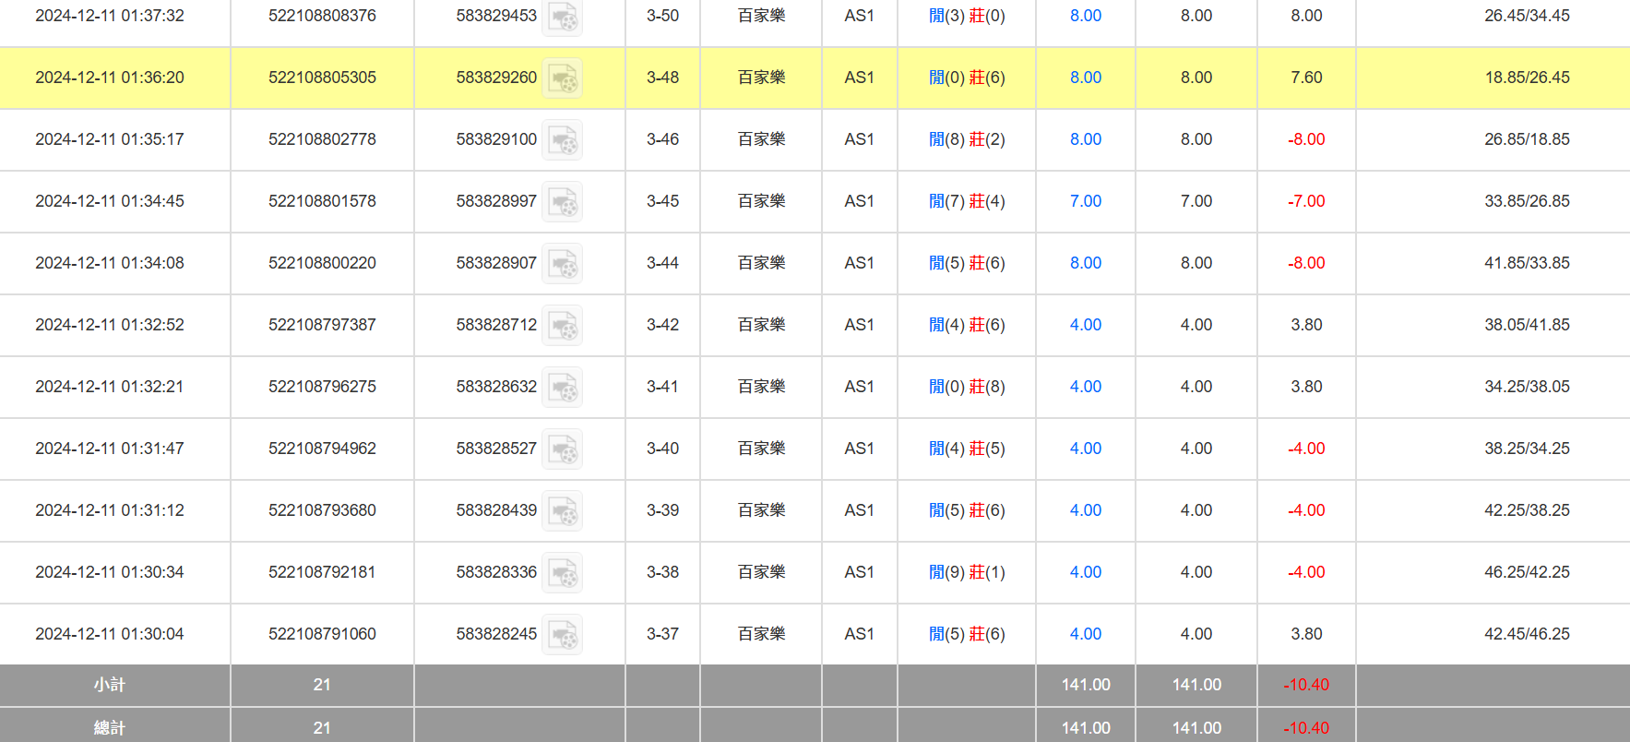The height and width of the screenshot is (742, 1630).
Task: Click replay icon next to 583829453
Action: (562, 17)
